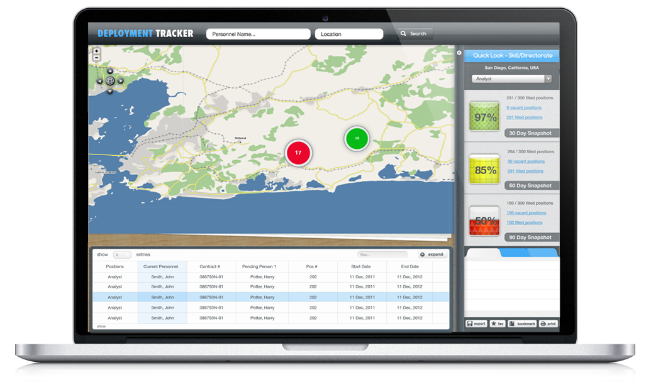The height and width of the screenshot is (387, 646).
Task: Click the Personnel Name input field
Action: click(x=258, y=34)
